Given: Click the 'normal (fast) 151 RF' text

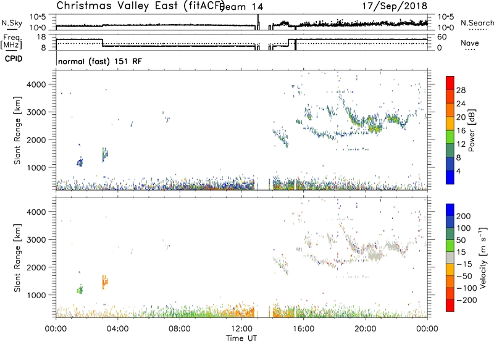Looking at the screenshot, I should pyautogui.click(x=100, y=61).
